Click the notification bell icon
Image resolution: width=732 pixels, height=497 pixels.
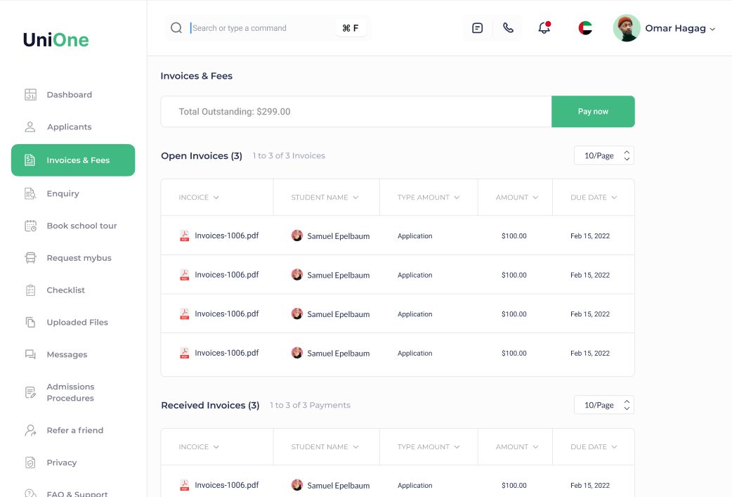tap(544, 28)
